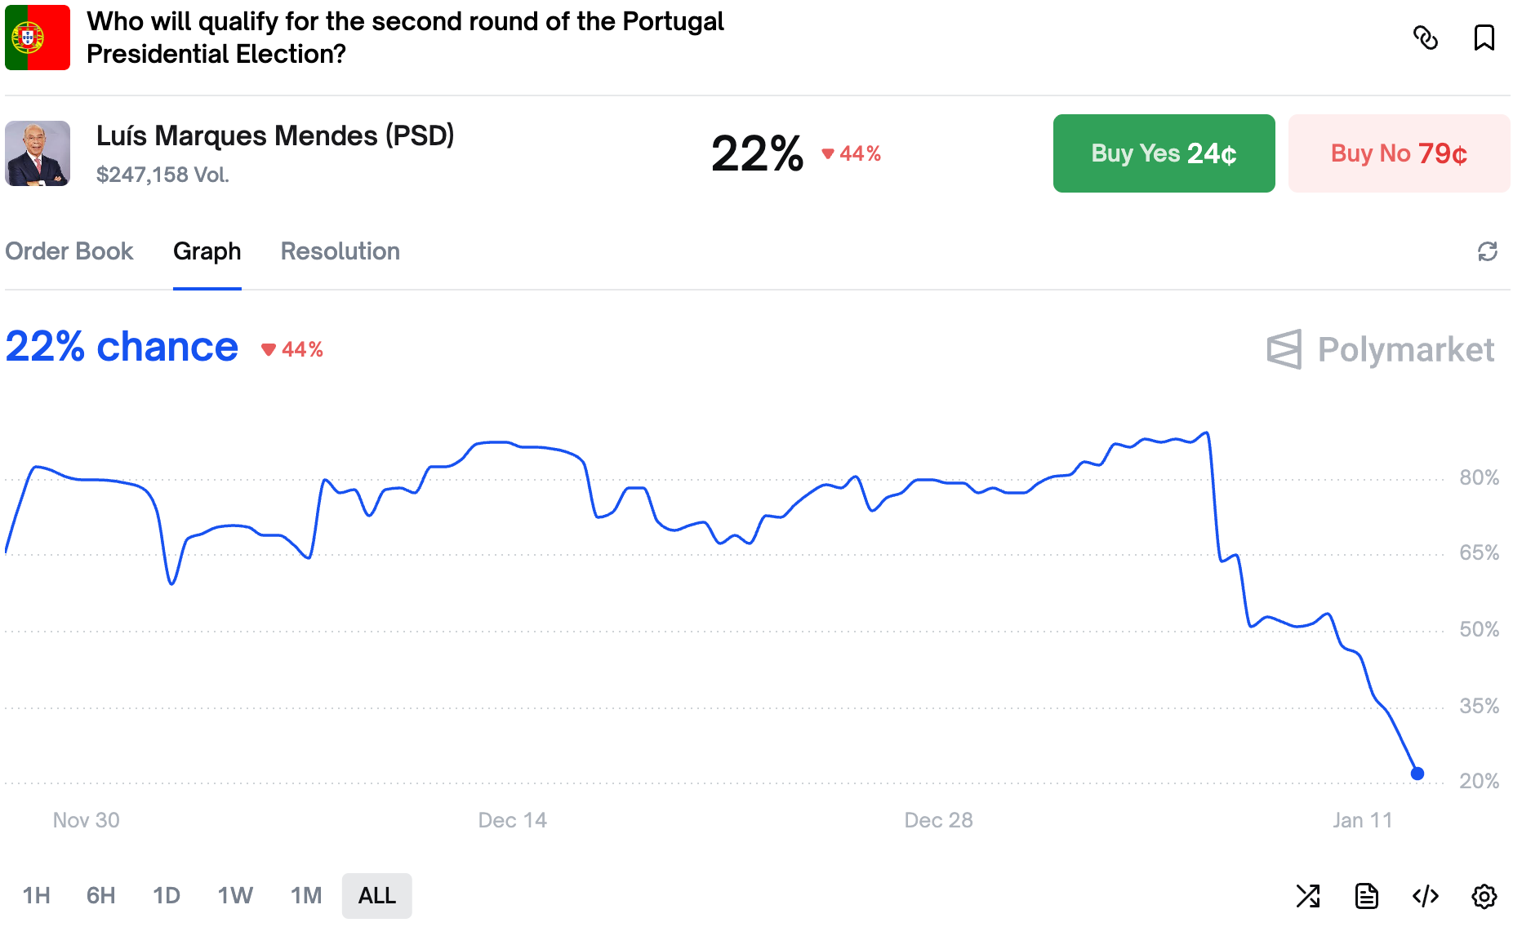Screen dimensions: 1522x927
Task: Click Luís Marques Mendes candidate photo
Action: pyautogui.click(x=38, y=153)
